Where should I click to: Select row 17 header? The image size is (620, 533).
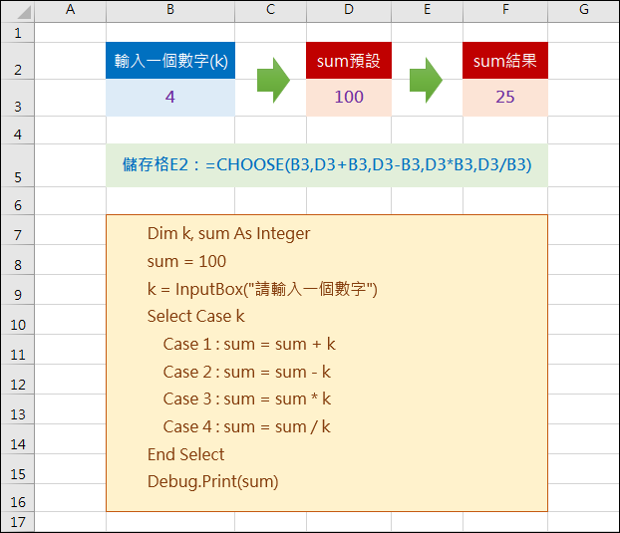(x=18, y=522)
